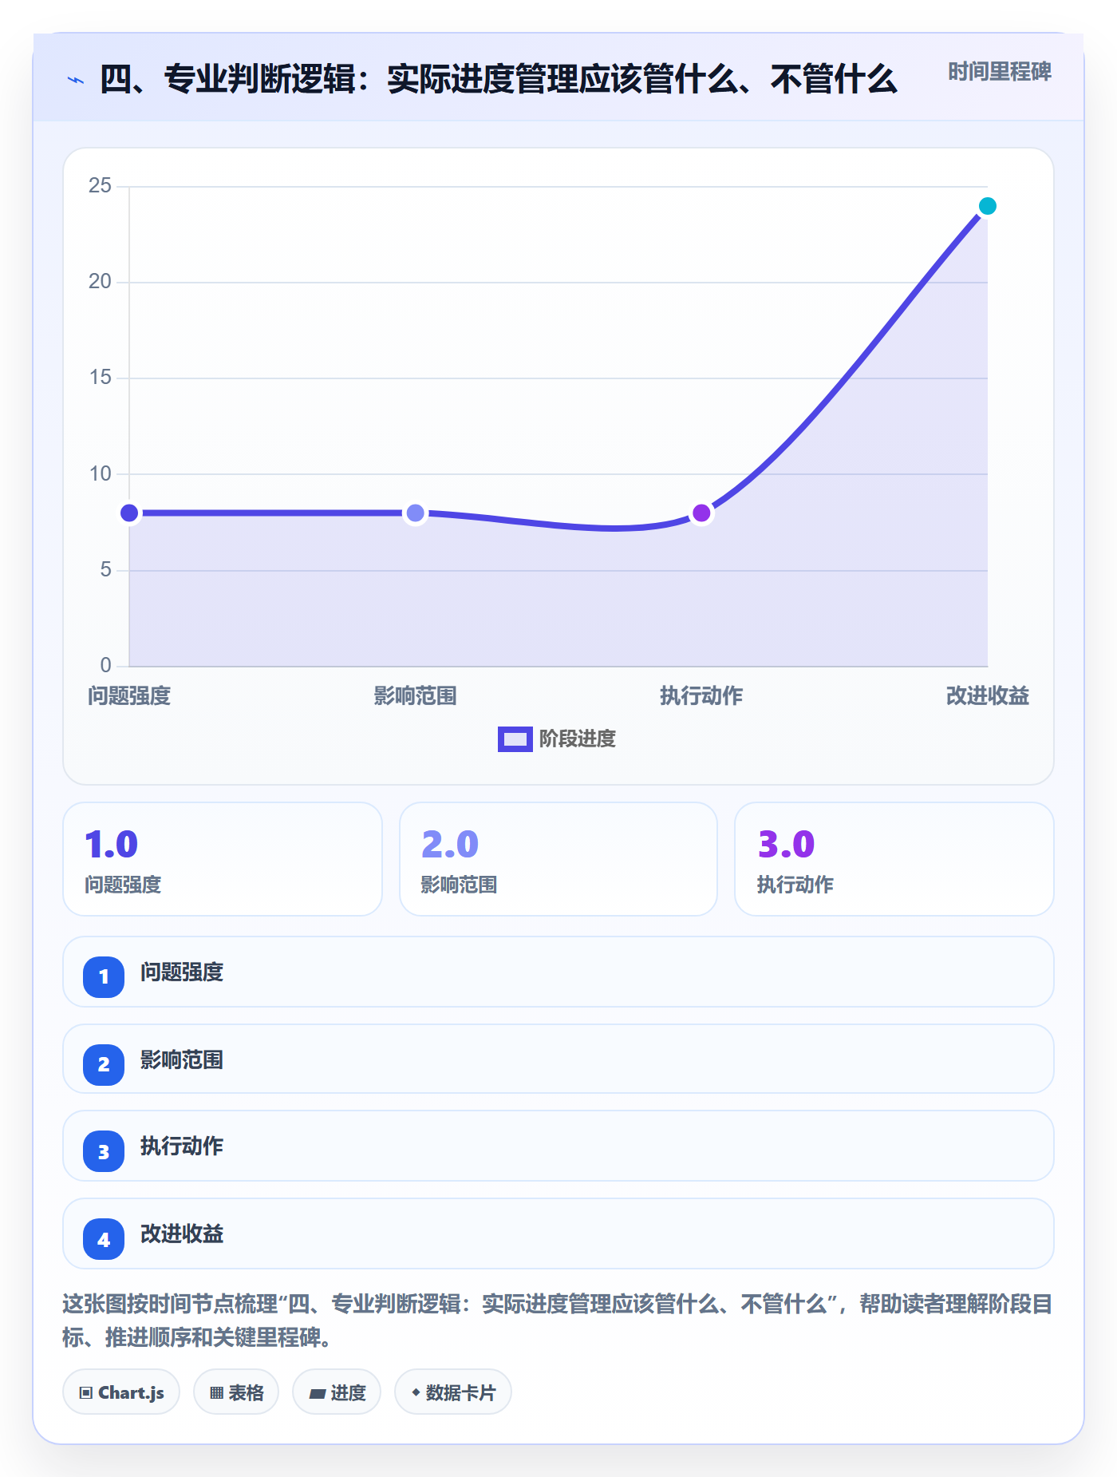Click the Chart.js tag chip
This screenshot has height=1477, width=1117.
(x=121, y=1392)
